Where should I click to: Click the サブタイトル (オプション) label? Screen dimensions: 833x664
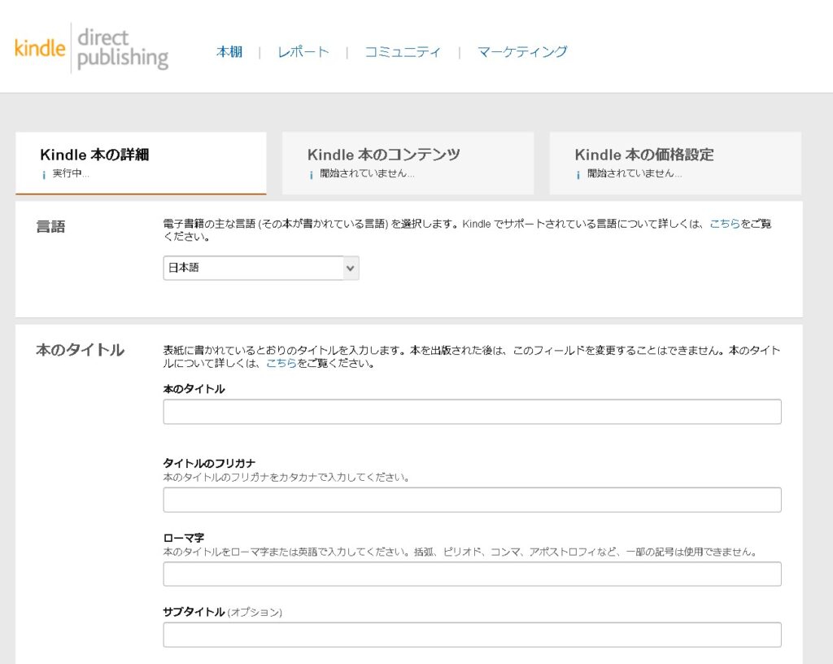point(223,612)
